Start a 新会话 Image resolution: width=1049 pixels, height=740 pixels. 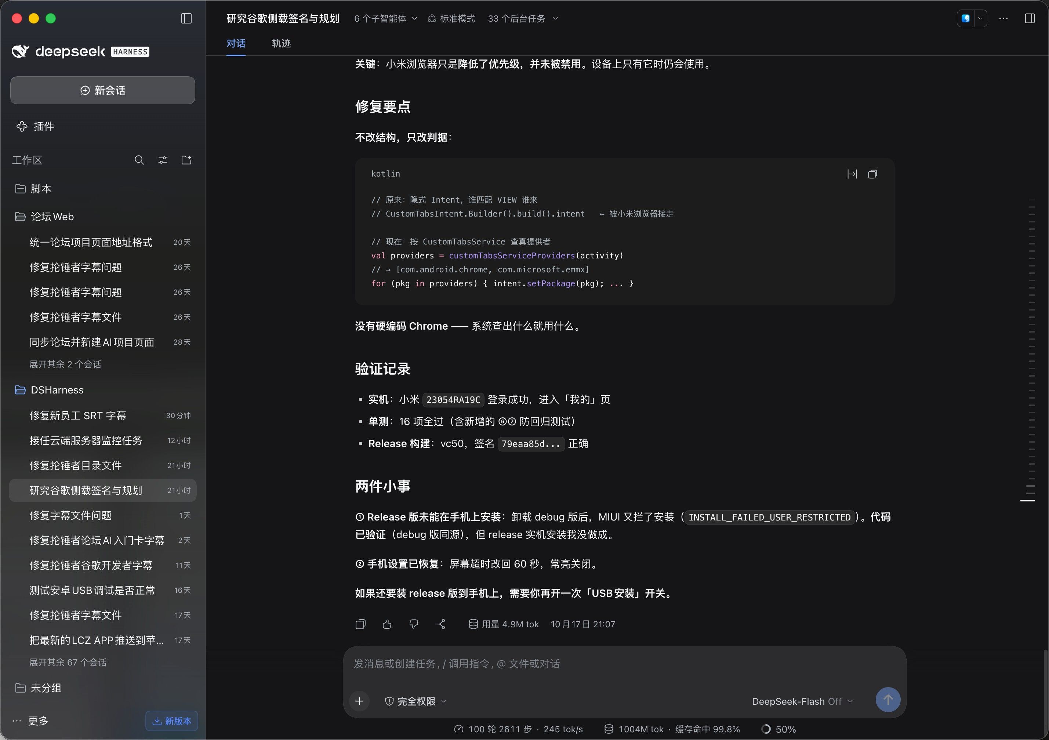click(103, 90)
